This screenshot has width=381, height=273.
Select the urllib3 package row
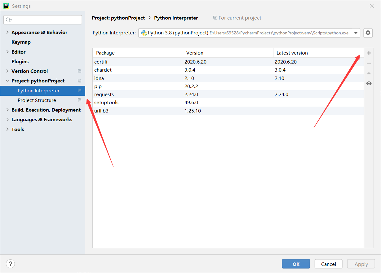point(228,111)
